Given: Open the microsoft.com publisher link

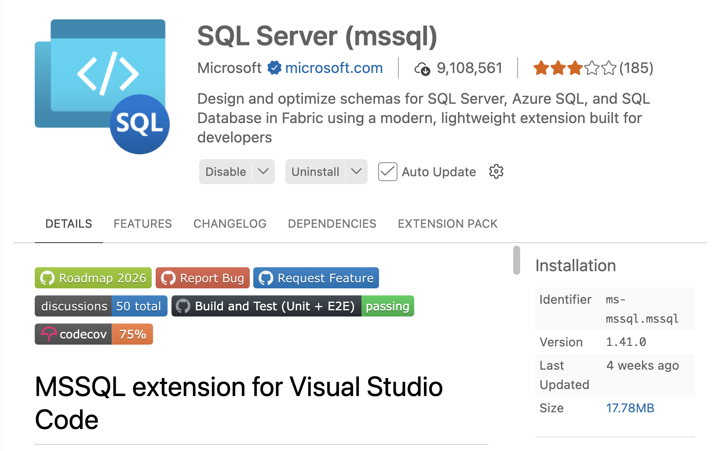Looking at the screenshot, I should 334,68.
